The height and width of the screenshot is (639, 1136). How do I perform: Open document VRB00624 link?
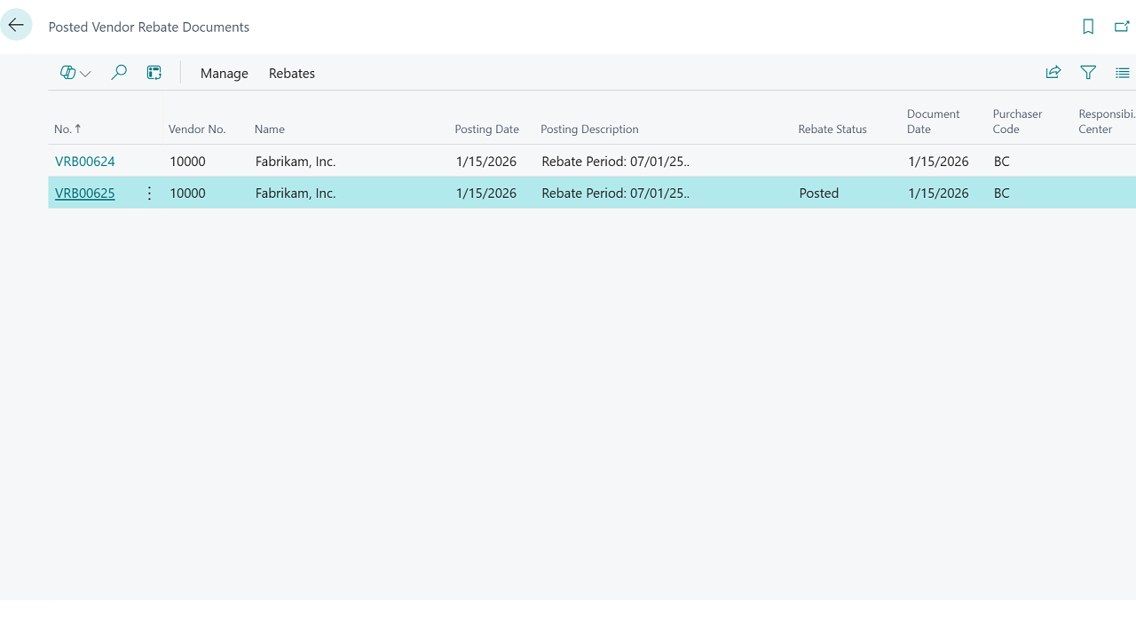coord(85,162)
